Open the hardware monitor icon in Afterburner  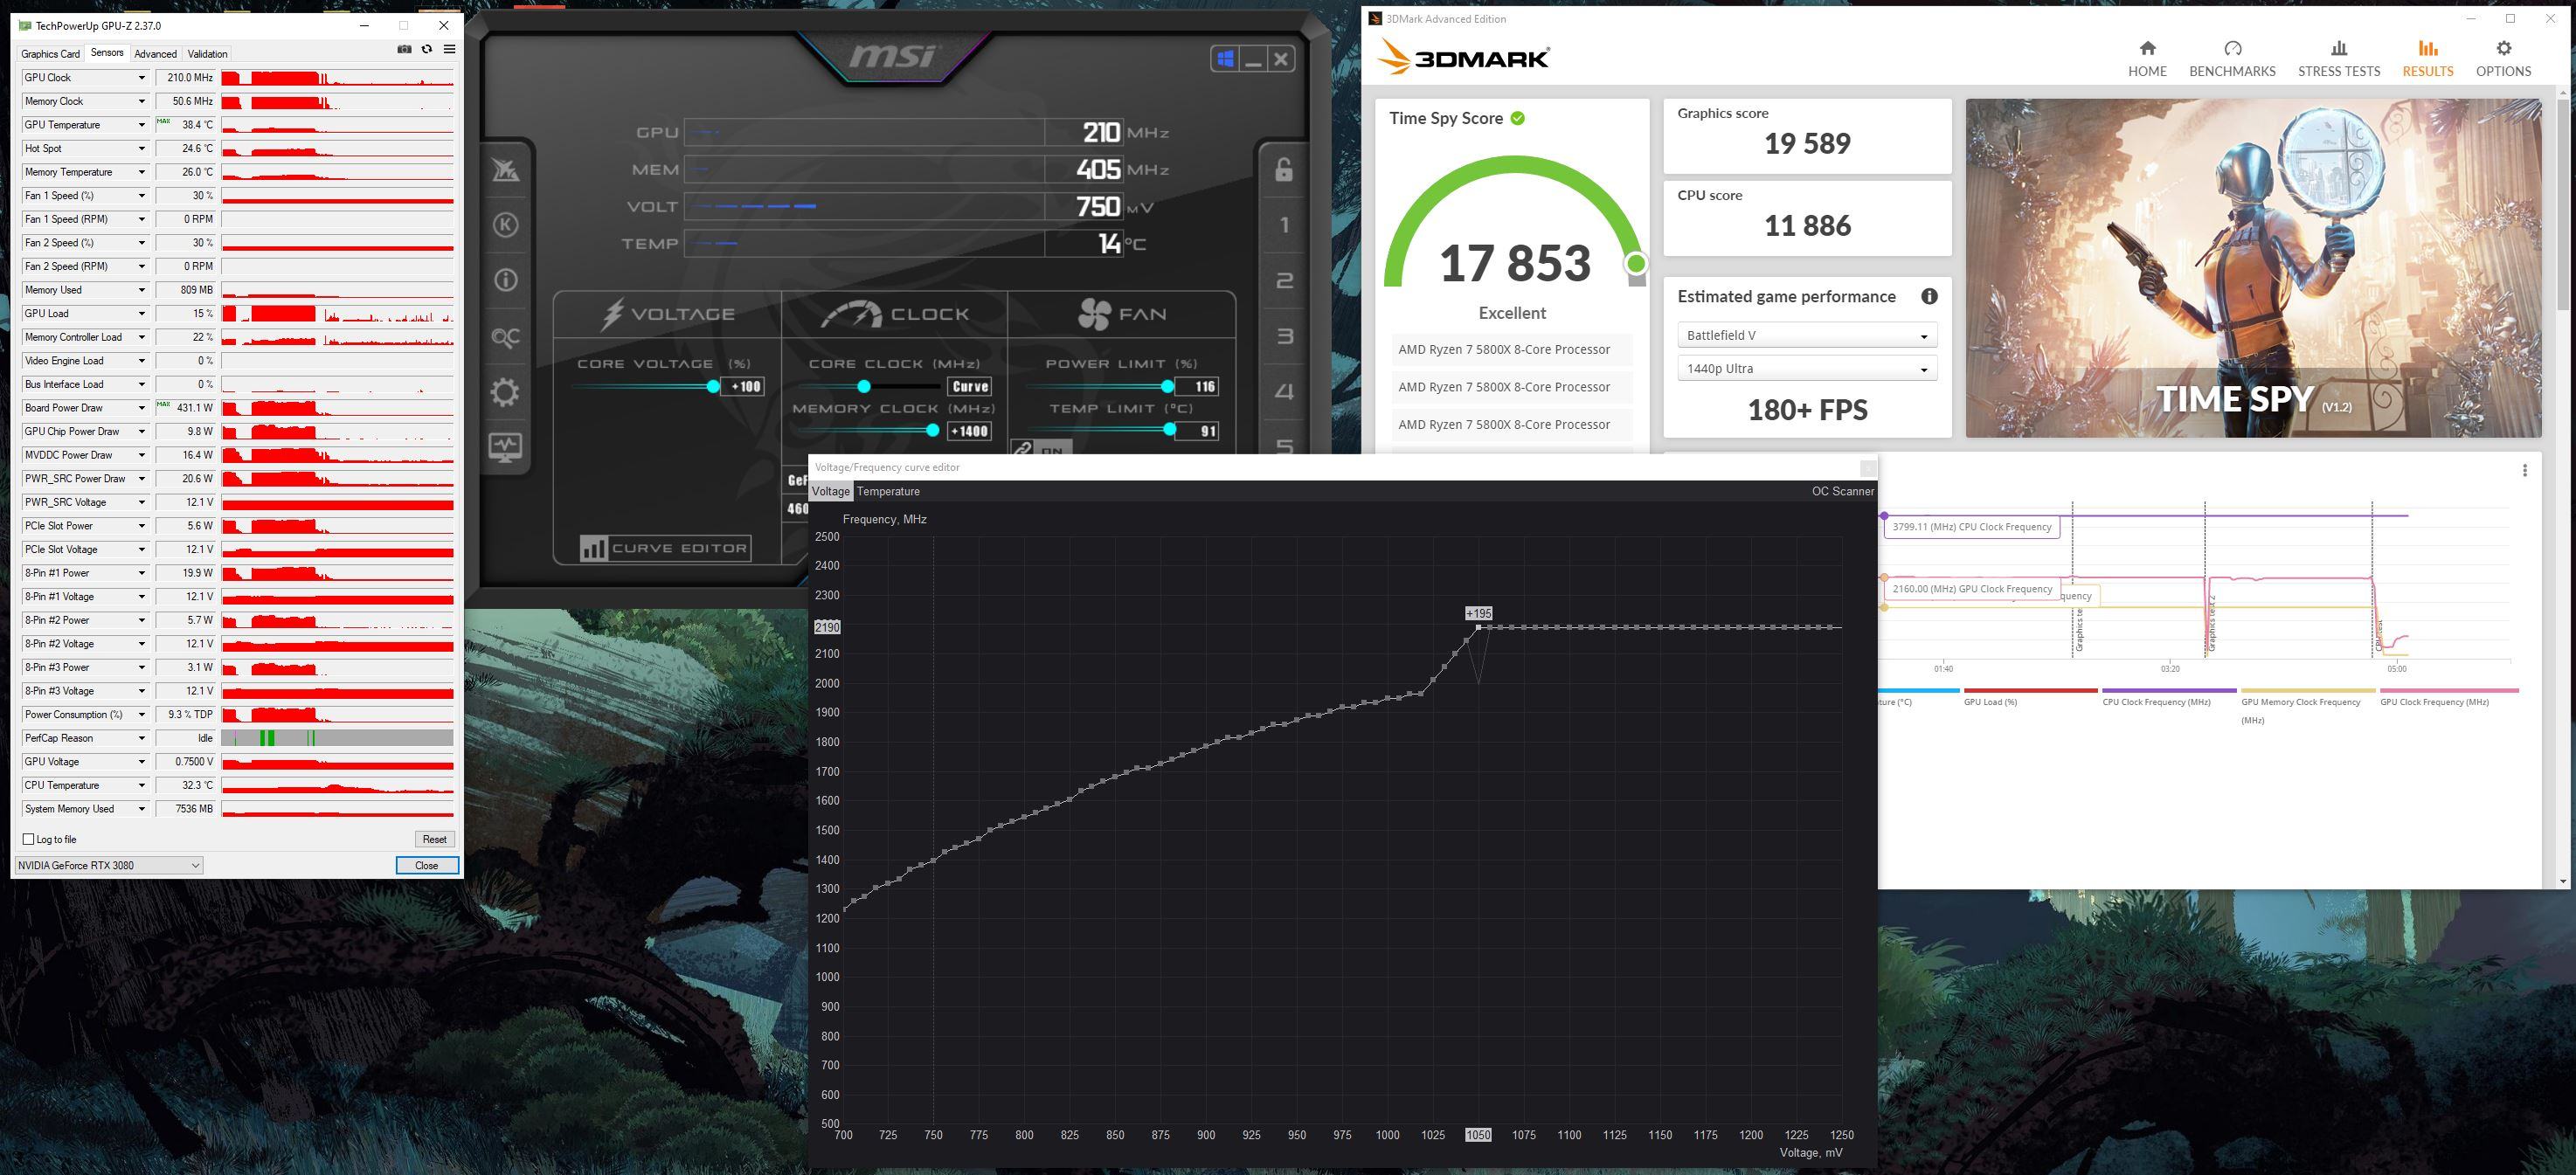506,446
